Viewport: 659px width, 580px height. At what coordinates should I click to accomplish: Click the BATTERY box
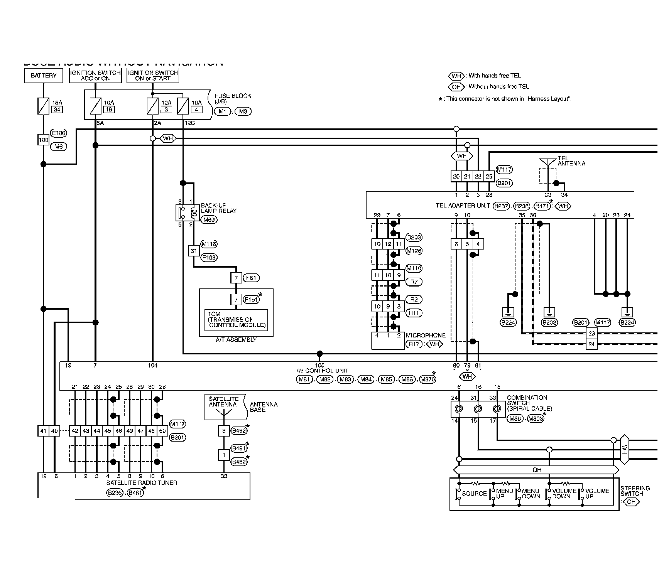click(44, 76)
